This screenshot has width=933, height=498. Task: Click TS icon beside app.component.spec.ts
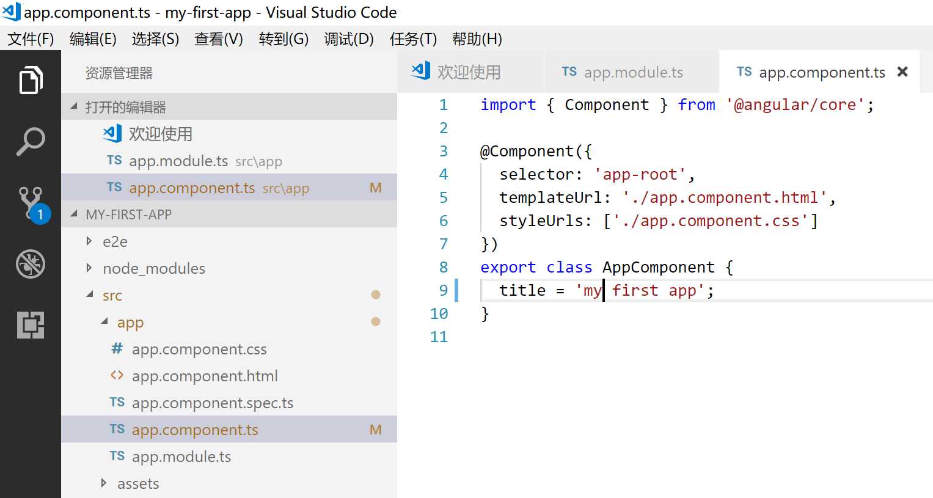click(117, 402)
